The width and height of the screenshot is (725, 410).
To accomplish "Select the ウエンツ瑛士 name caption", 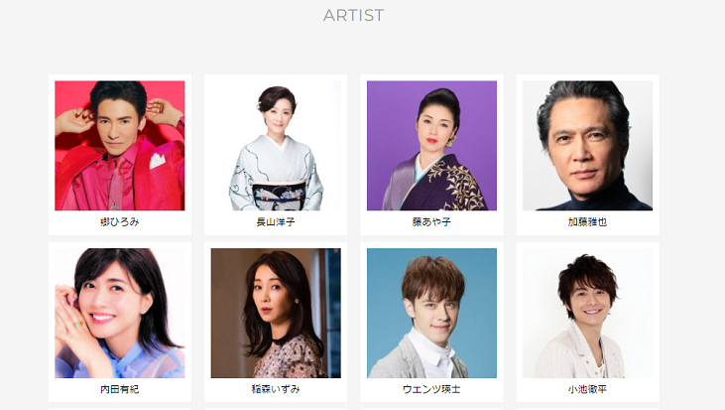I will pos(431,389).
